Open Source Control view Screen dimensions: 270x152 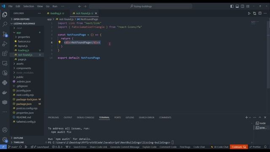[x=5, y=34]
